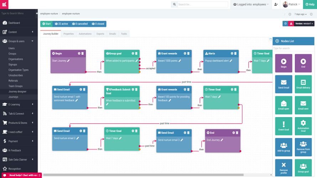
Task: Click the history clock icon beside the version selector
Action: [286, 23]
